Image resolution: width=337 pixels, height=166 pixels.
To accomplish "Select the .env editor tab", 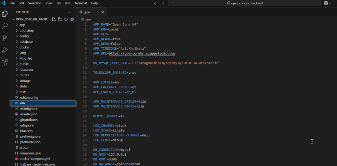I will pos(91,12).
